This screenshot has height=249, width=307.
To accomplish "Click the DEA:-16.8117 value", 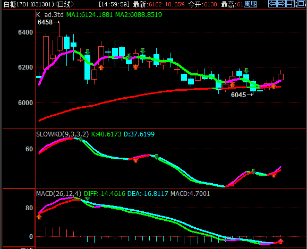I will tap(148, 194).
